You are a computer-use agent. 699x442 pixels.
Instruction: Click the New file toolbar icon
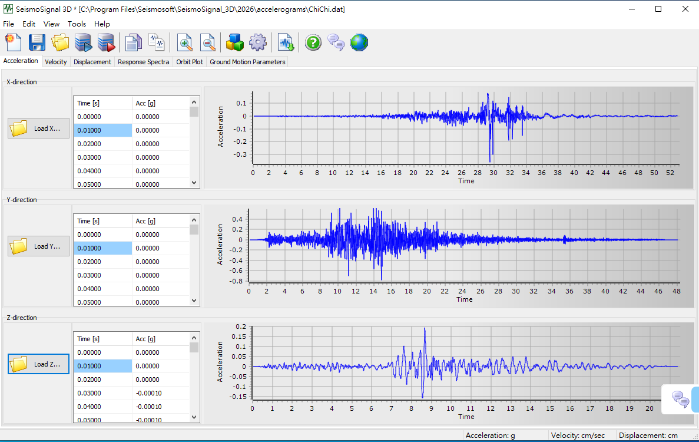click(14, 42)
